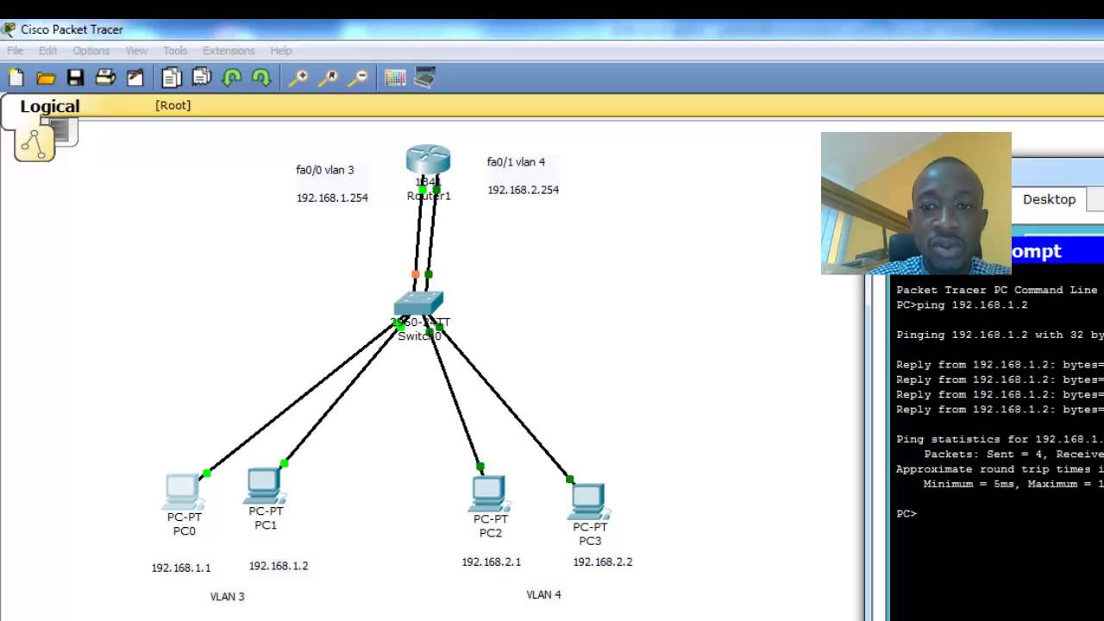Viewport: 1104px width, 621px height.
Task: Click the 'Ping statistics' line in terminal
Action: 999,439
